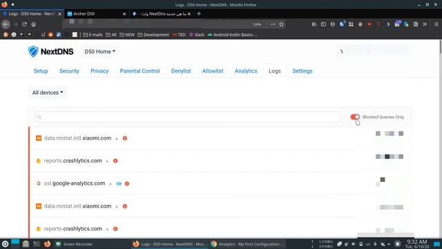Switch to the Setup tab
This screenshot has width=442, height=249.
pyautogui.click(x=41, y=71)
